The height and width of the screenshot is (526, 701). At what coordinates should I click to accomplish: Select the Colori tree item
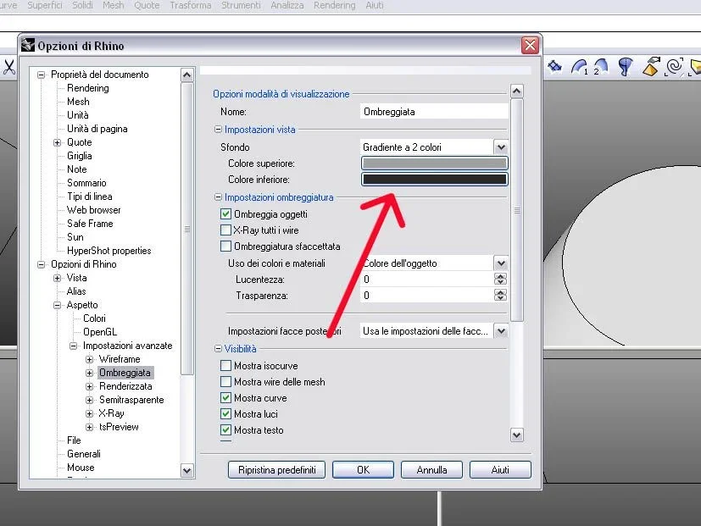pos(94,318)
